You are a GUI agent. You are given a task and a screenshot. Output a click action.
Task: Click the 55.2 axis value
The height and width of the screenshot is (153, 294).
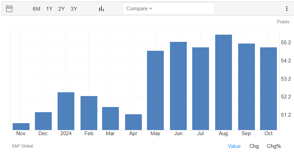pyautogui.click(x=286, y=43)
